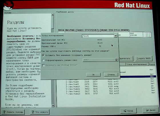160x116 pixels.
Task: Go back with the Назад button
Action: point(128,111)
